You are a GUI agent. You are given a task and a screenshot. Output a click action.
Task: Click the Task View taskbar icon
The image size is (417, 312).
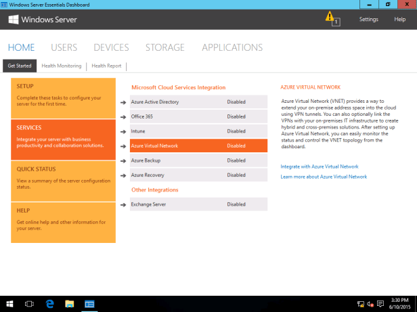29,305
